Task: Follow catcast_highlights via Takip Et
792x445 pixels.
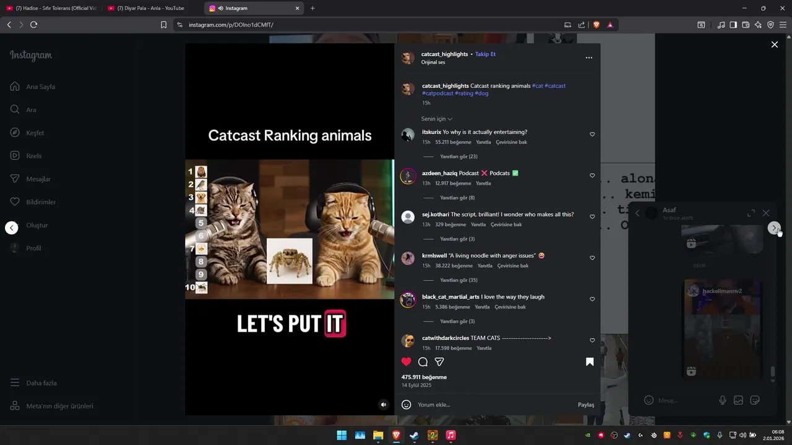Action: [485, 54]
